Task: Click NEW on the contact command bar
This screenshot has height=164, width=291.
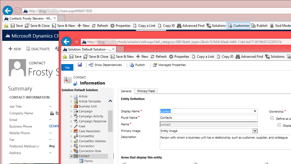Action: coord(15,49)
